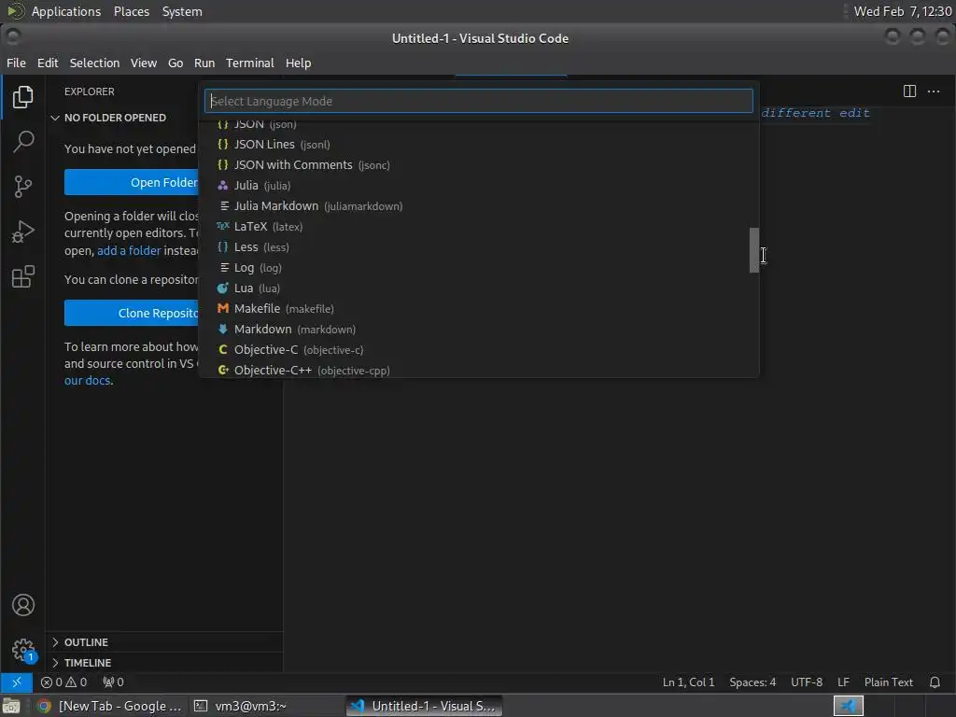Open the notifications bell icon
The height and width of the screenshot is (717, 956).
[x=935, y=682]
